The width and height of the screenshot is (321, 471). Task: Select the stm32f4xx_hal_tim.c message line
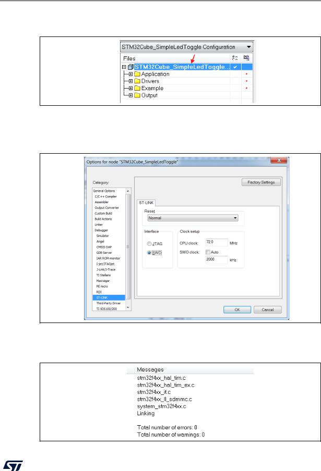161,378
